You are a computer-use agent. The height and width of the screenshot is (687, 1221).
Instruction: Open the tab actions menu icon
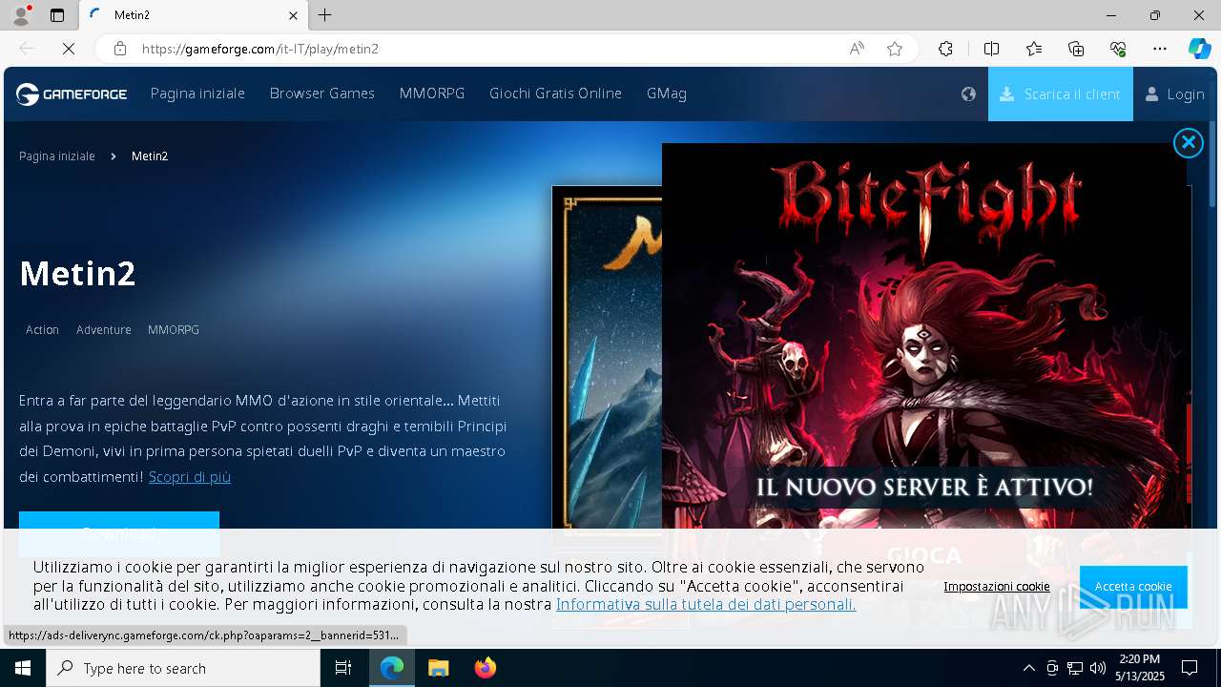pyautogui.click(x=57, y=15)
